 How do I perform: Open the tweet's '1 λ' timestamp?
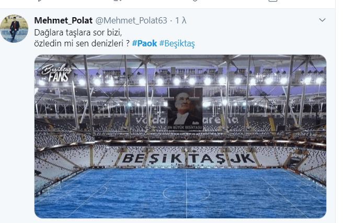click(181, 20)
